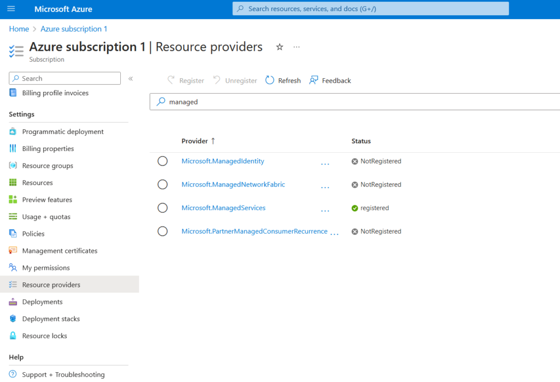Click the Resource groups cube icon
The height and width of the screenshot is (382, 560).
[x=13, y=165]
